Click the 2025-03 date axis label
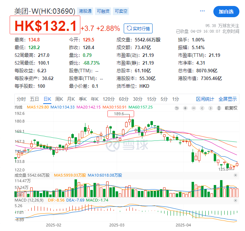Image resolution: width=245 pixels, height=231 pixels. [117, 225]
